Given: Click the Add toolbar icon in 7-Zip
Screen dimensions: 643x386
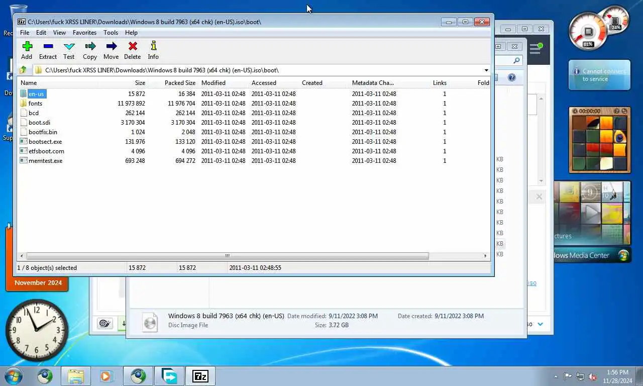Looking at the screenshot, I should click(27, 46).
